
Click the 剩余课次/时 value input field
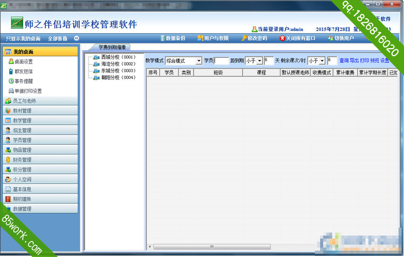332,61
